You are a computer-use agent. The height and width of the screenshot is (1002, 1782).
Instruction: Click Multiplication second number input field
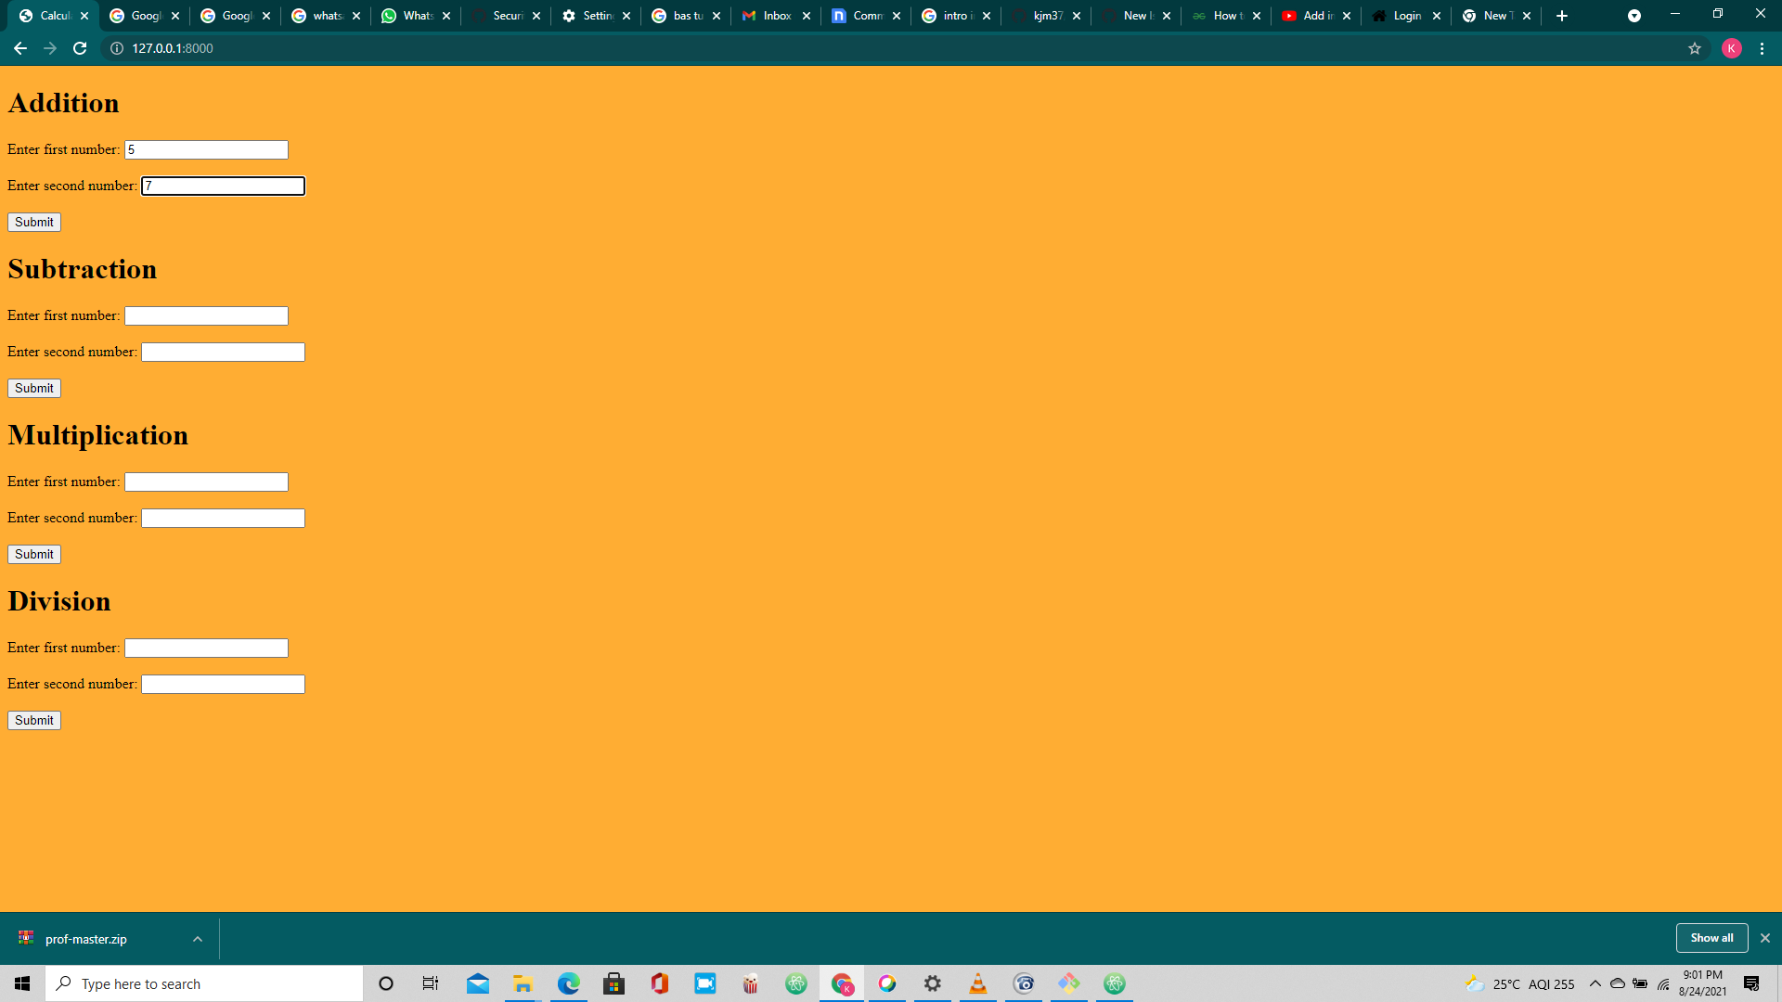coord(223,519)
